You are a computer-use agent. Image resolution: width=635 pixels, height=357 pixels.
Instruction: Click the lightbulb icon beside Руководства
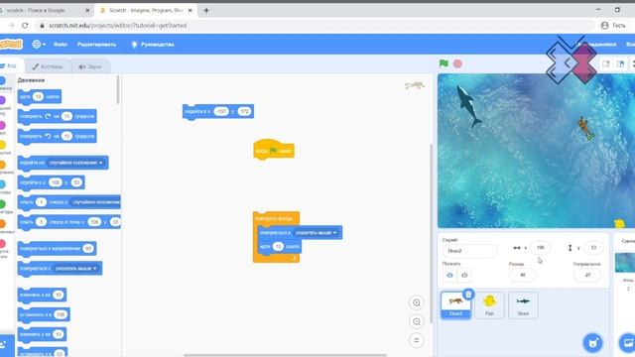point(135,45)
